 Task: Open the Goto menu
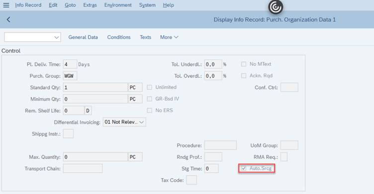[x=70, y=5]
